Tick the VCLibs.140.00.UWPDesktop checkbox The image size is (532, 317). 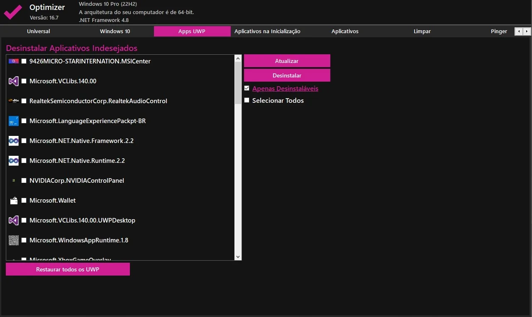point(24,220)
